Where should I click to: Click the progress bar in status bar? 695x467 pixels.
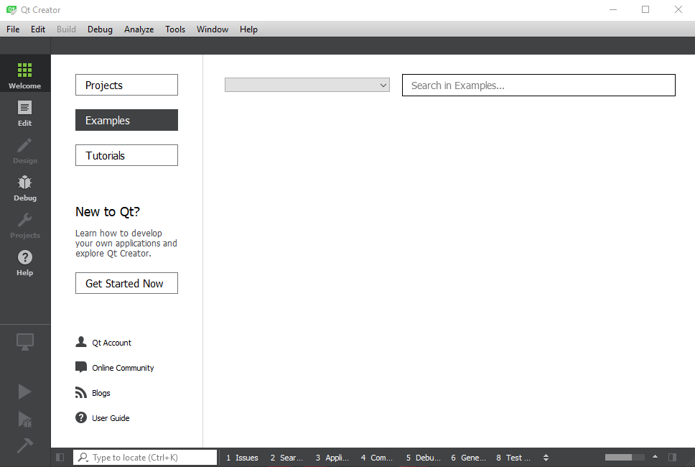(x=625, y=457)
